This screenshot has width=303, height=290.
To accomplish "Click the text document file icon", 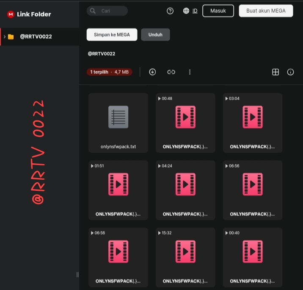I will coord(118,117).
